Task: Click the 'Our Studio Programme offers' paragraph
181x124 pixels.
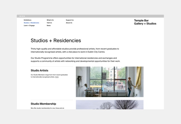Action: tap(76, 60)
